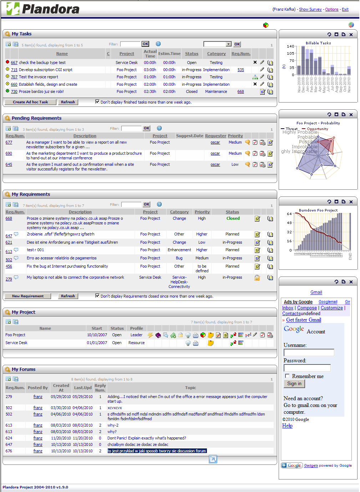Image resolution: width=360 pixels, height=492 pixels.
Task: Click the black X icon for task 667
Action: click(255, 62)
